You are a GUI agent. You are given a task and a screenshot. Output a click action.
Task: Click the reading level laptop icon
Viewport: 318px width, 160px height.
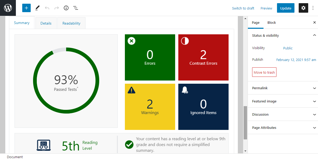43,145
